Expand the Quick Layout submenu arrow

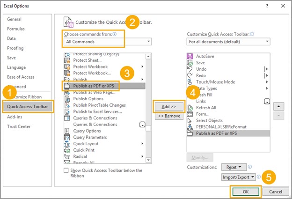point(142,143)
